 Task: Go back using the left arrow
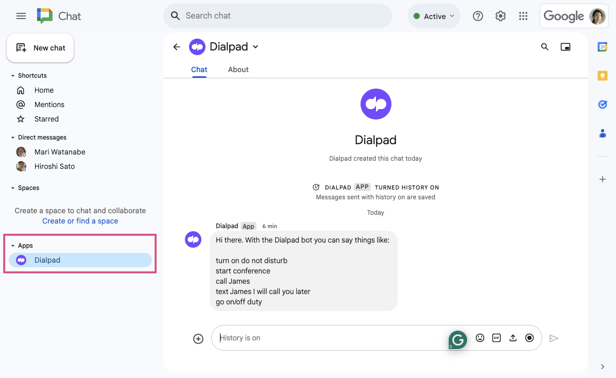(x=177, y=47)
